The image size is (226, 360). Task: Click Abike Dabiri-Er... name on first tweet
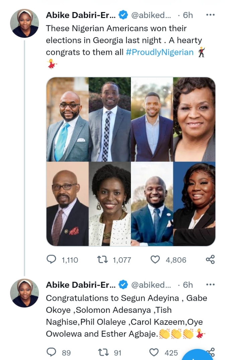click(80, 15)
